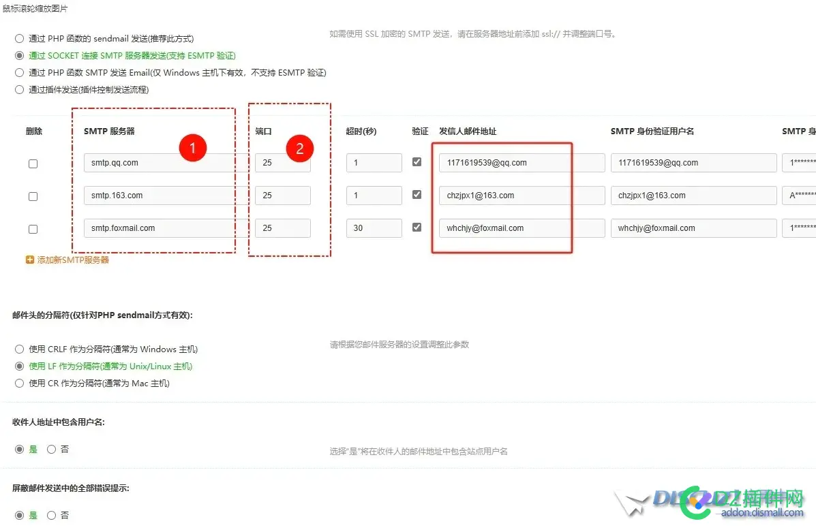This screenshot has width=816, height=530.
Task: Click the plus icon beside 添加新SMTP服务器
Action: [x=29, y=260]
